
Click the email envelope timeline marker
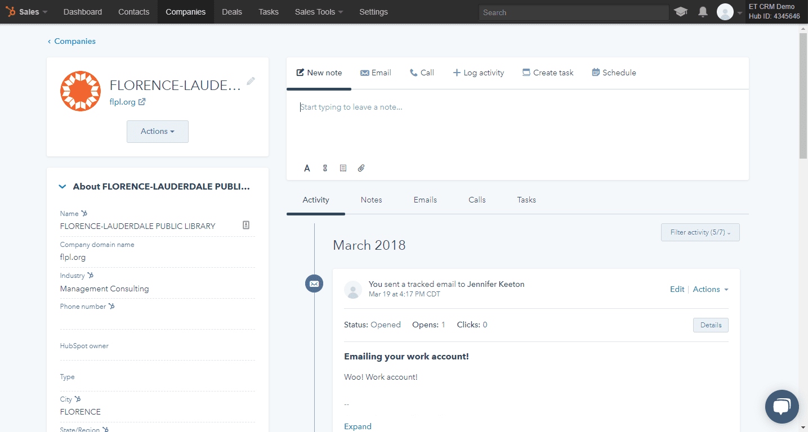[314, 283]
